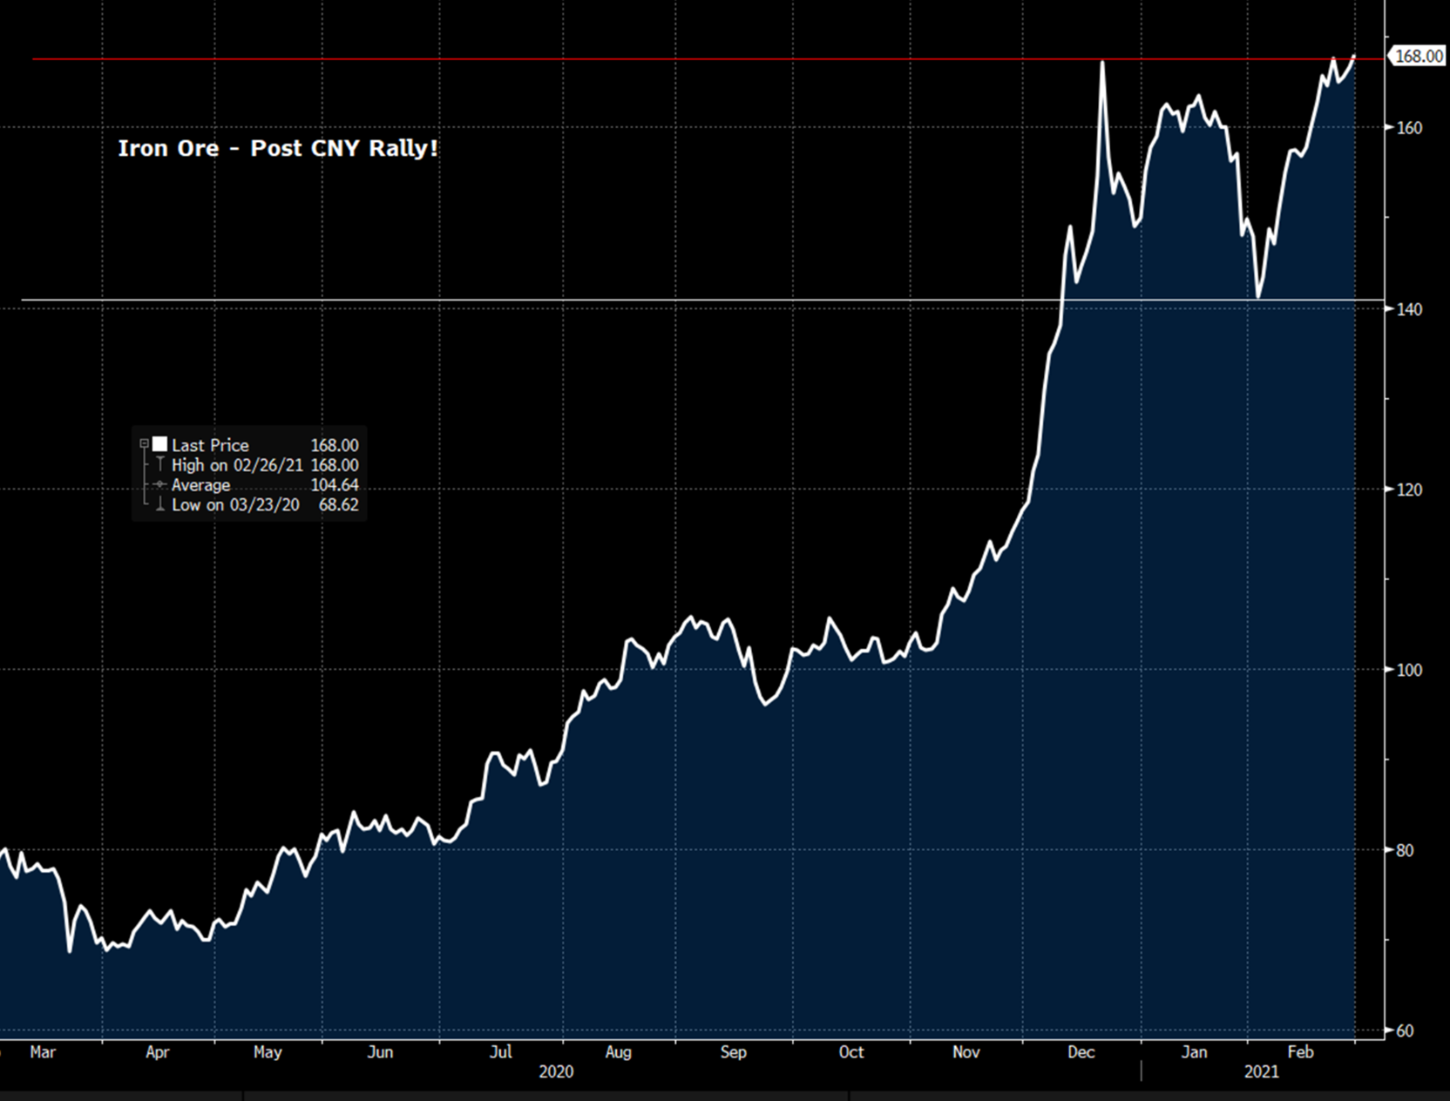Select the Last Price legend label

click(210, 445)
